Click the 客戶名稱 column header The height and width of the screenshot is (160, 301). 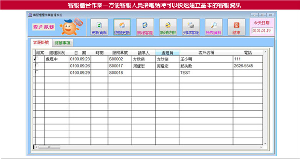point(206,52)
